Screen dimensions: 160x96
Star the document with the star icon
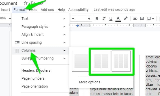pyautogui.click(x=25, y=3)
